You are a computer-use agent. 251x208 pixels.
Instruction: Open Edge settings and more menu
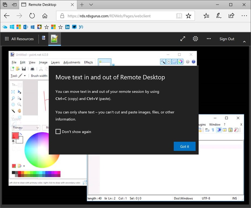244,16
